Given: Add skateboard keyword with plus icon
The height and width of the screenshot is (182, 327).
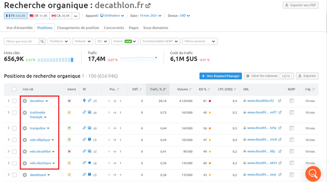Looking at the screenshot, I should (25, 175).
